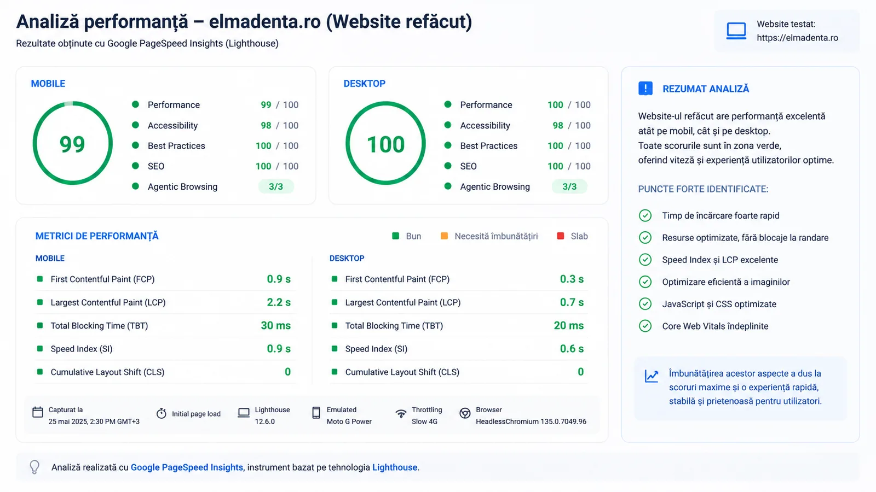876x492 pixels.
Task: Click the mobile Best Practices label
Action: (x=176, y=146)
